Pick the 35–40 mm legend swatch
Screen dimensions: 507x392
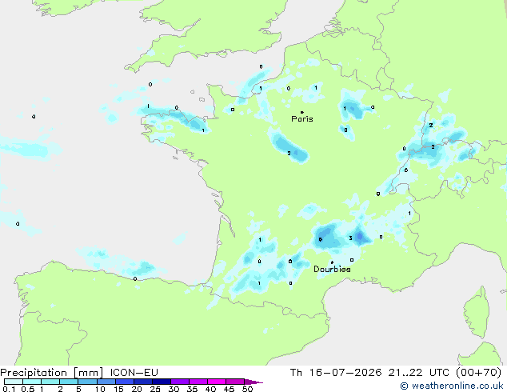click(198, 382)
